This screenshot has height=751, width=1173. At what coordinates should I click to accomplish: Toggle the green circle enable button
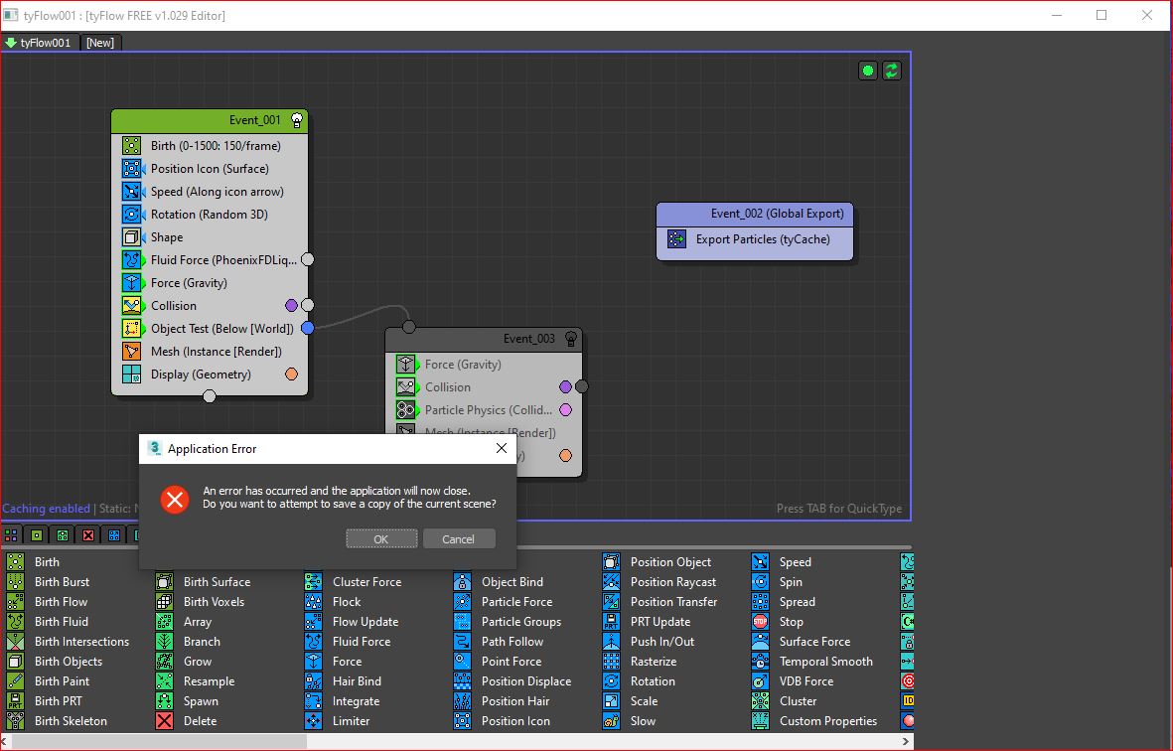(x=868, y=71)
